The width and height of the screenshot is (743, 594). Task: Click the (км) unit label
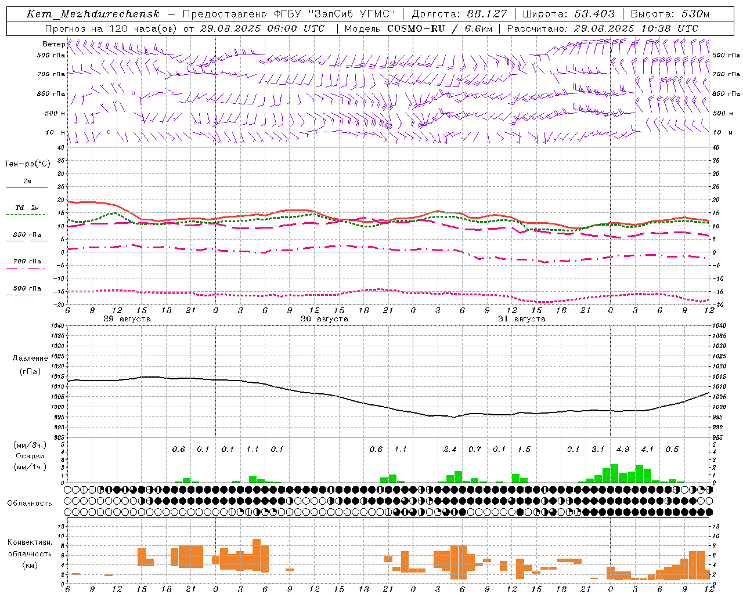[30, 565]
